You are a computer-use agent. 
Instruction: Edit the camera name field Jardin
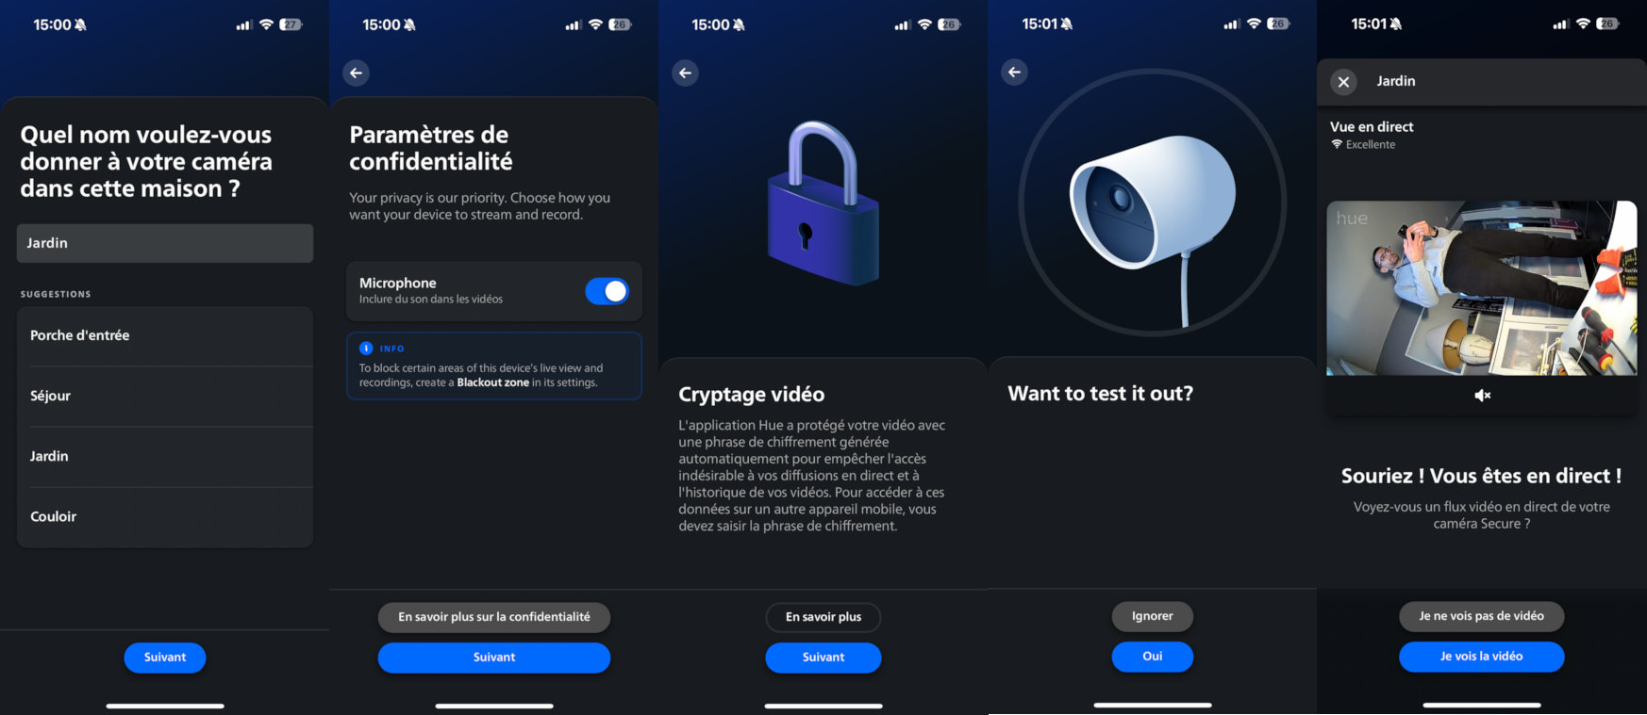[165, 243]
